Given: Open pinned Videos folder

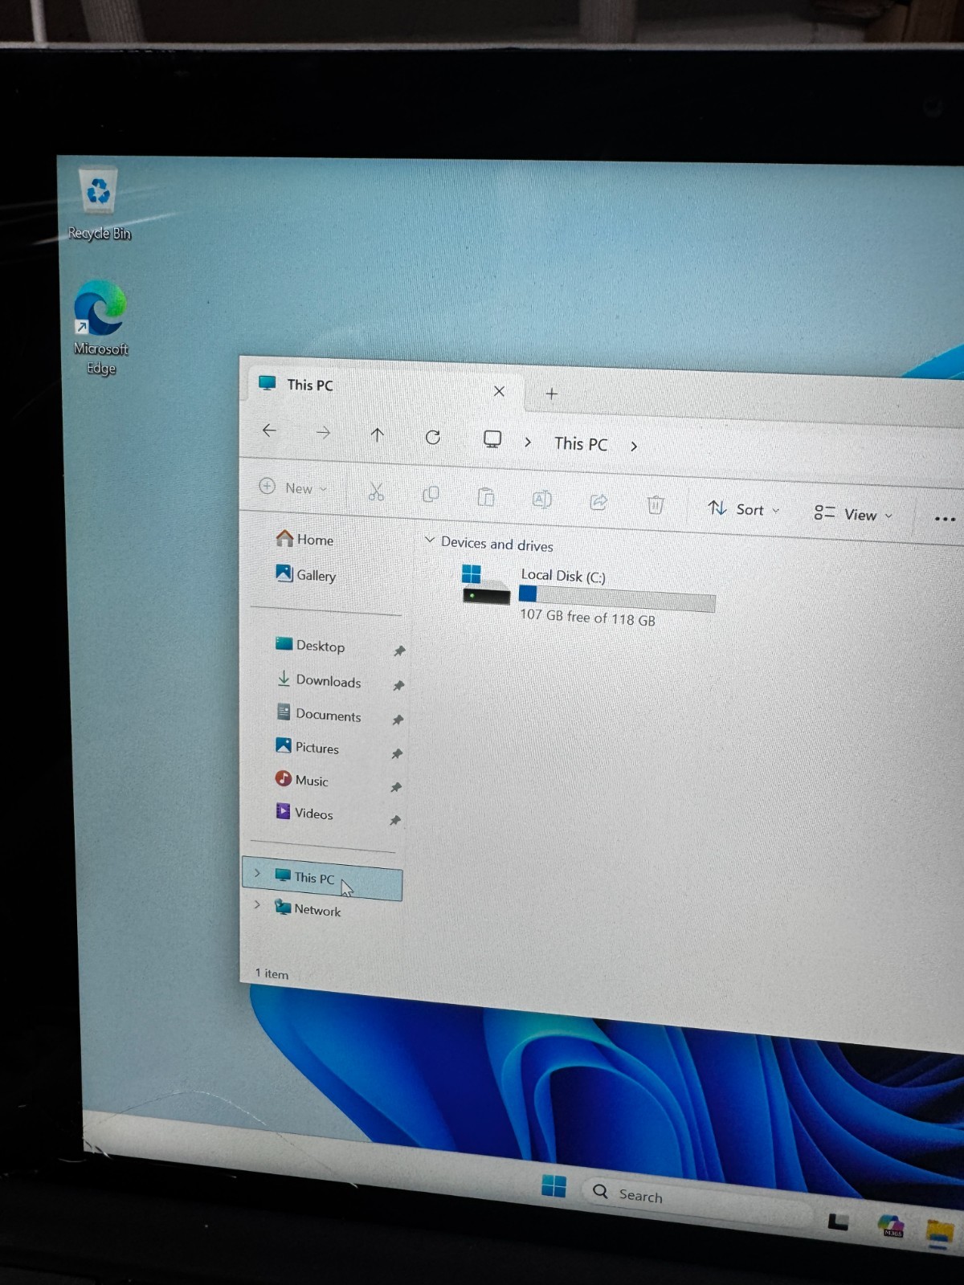Looking at the screenshot, I should click(x=304, y=813).
